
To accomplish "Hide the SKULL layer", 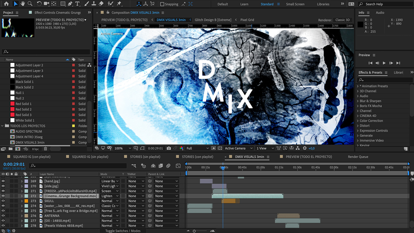I will [x=3, y=201].
